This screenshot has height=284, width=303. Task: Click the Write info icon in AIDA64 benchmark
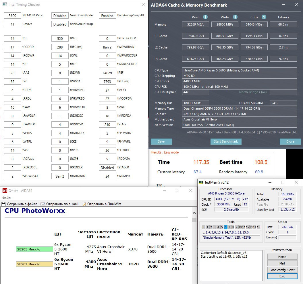(235, 17)
